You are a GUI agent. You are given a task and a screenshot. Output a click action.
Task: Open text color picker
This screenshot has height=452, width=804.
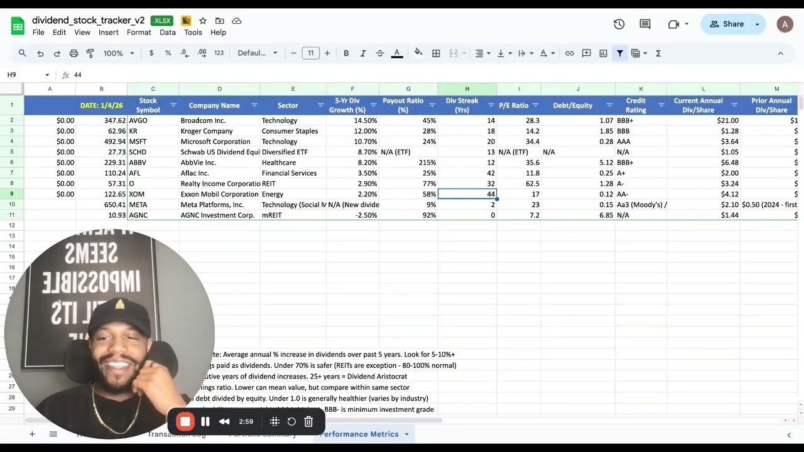pyautogui.click(x=396, y=53)
